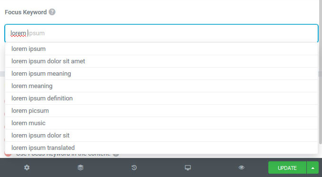Screen dimensions: 322x177
Task: Click inside the Focus Keyword input field
Action: click(161, 33)
